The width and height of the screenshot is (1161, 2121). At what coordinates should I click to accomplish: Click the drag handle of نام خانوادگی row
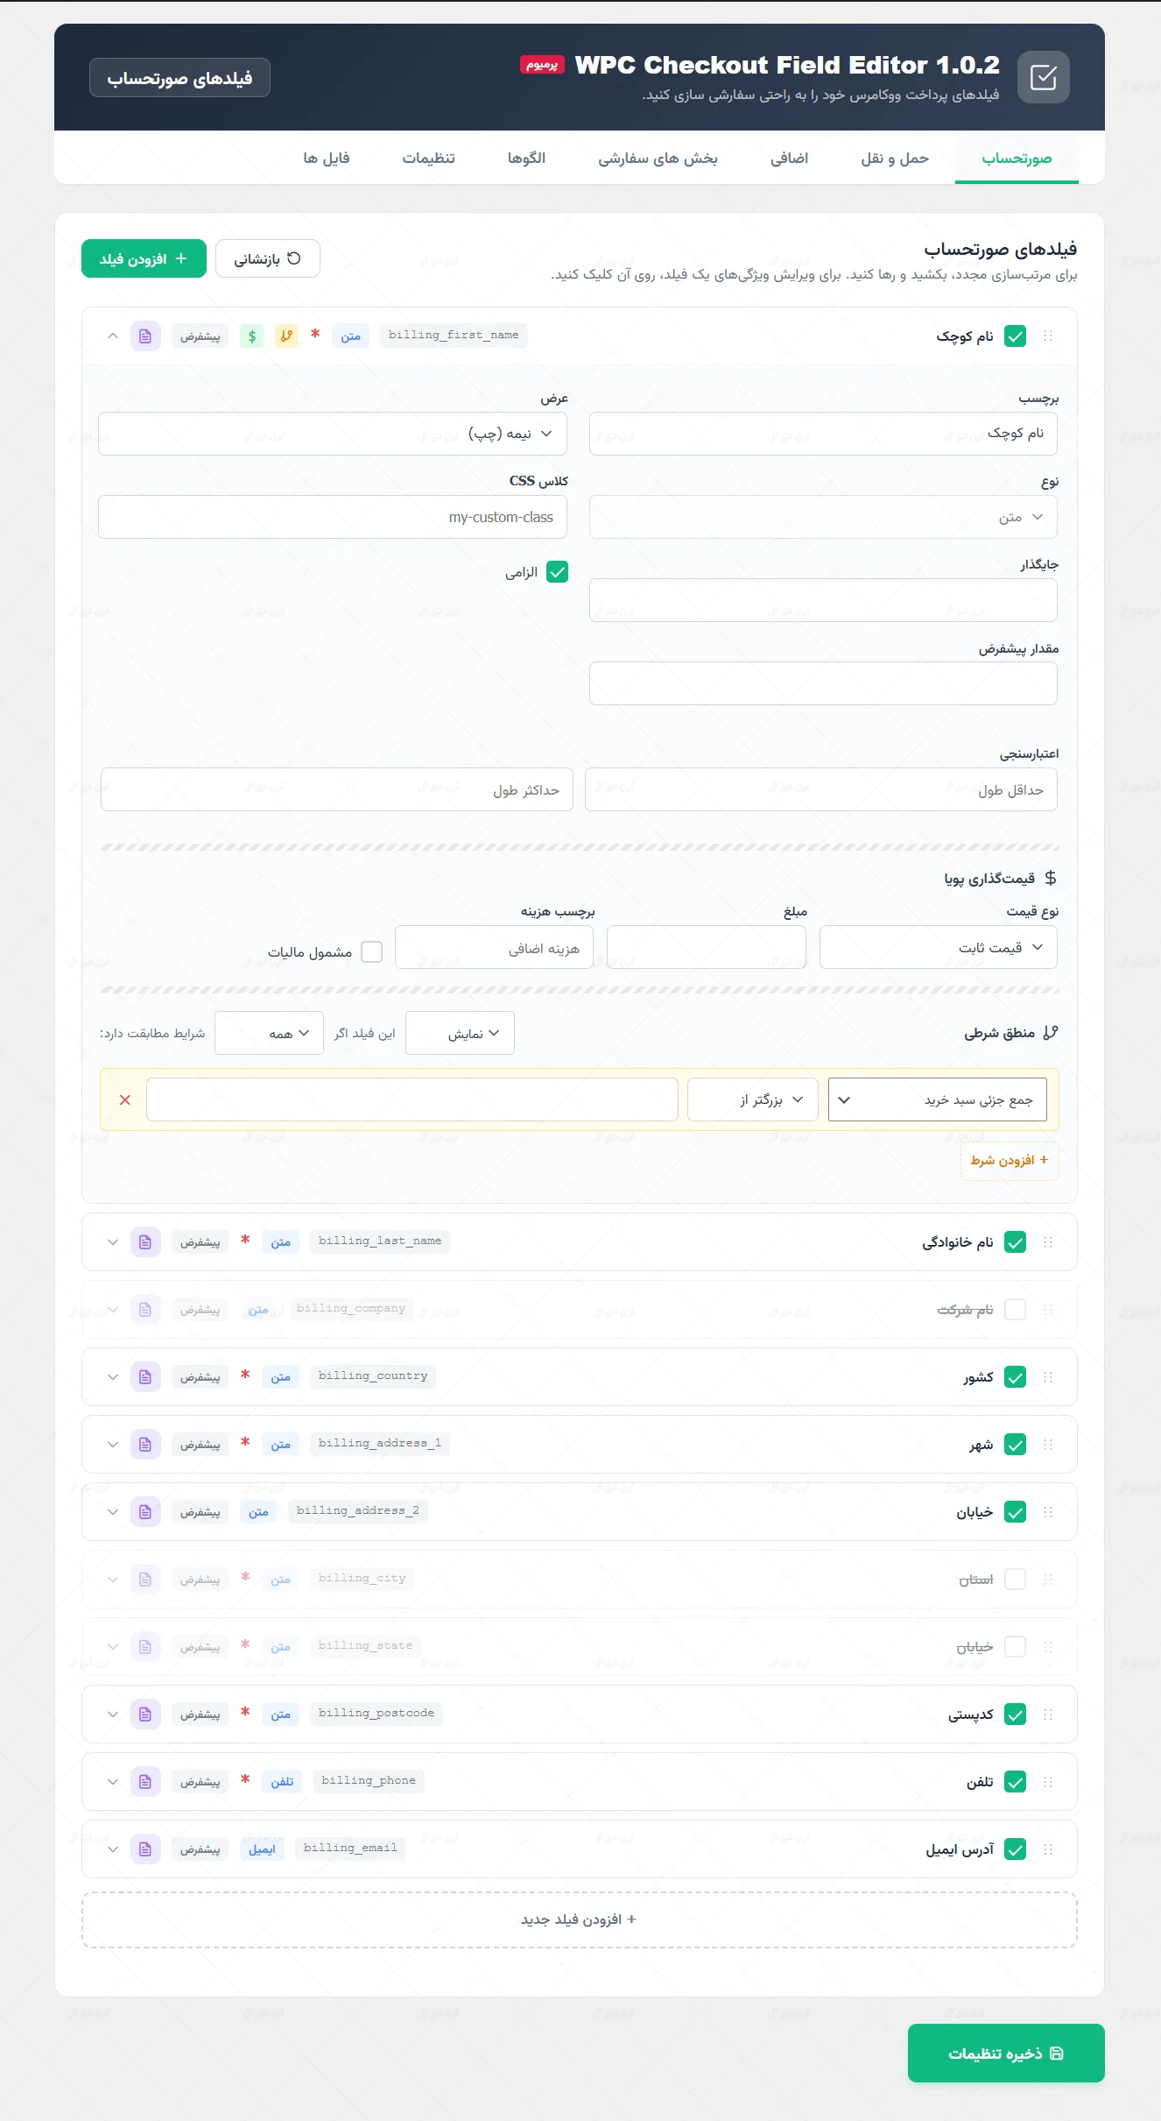point(1048,1241)
